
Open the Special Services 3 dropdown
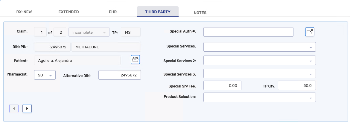pos(259,73)
